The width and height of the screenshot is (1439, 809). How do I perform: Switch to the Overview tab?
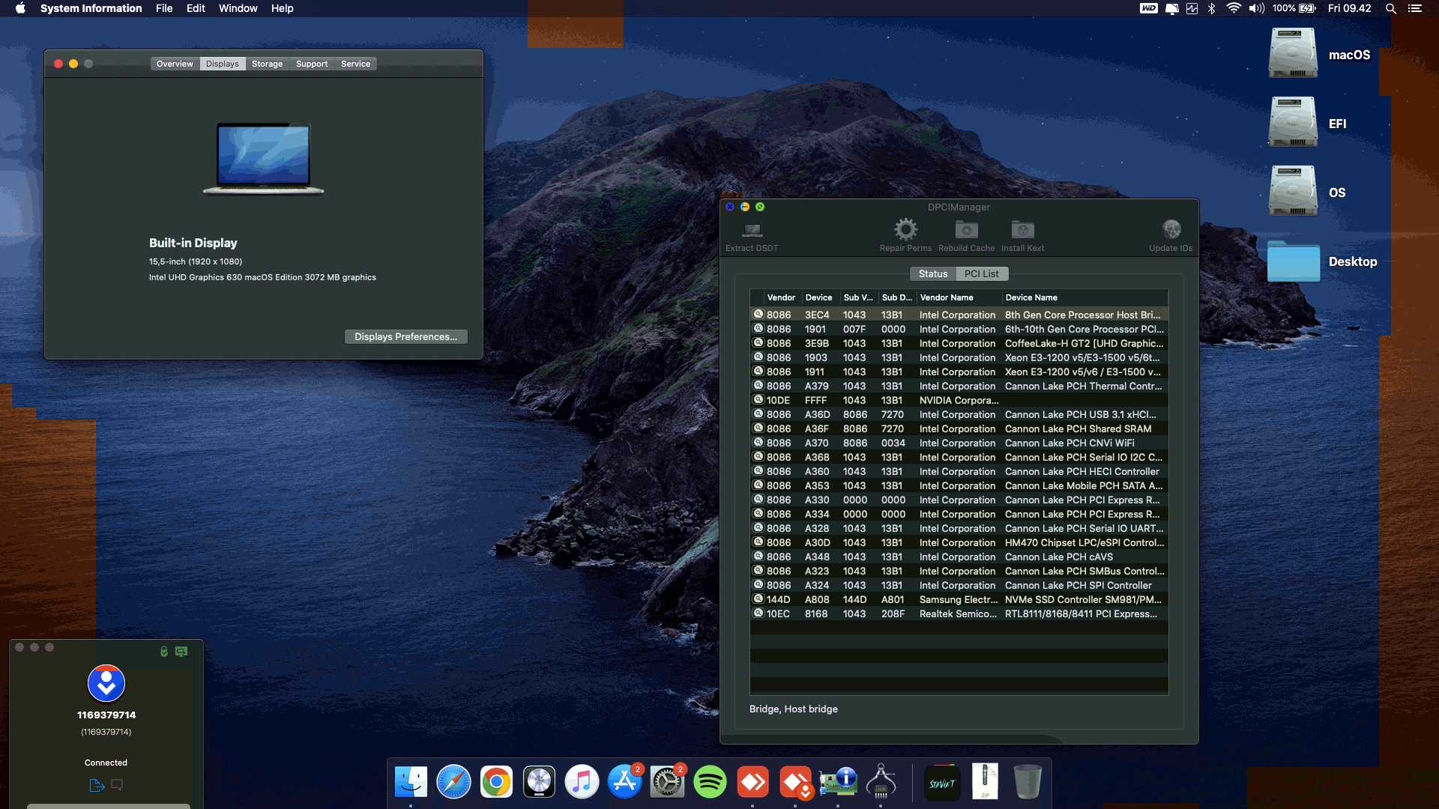(175, 64)
